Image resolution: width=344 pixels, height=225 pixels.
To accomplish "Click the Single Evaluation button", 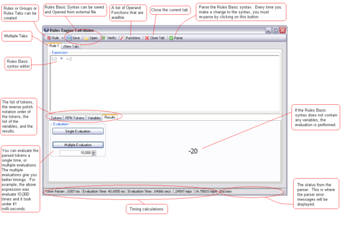I will tap(78, 131).
